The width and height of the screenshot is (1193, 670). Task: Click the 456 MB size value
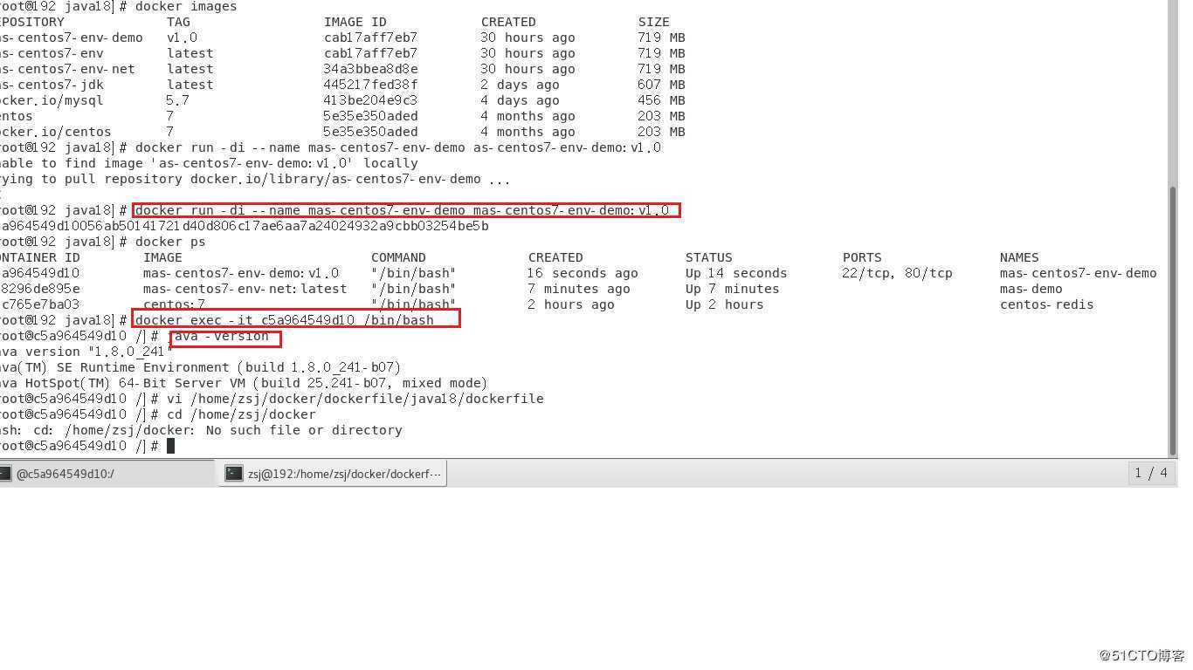[x=661, y=100]
